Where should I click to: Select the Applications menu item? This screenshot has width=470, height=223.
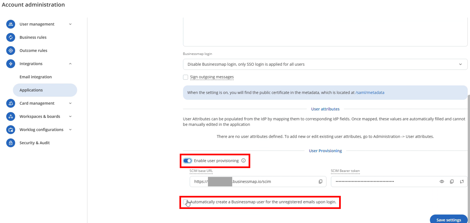click(45, 90)
